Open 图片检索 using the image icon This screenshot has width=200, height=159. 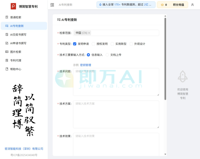click(6, 52)
